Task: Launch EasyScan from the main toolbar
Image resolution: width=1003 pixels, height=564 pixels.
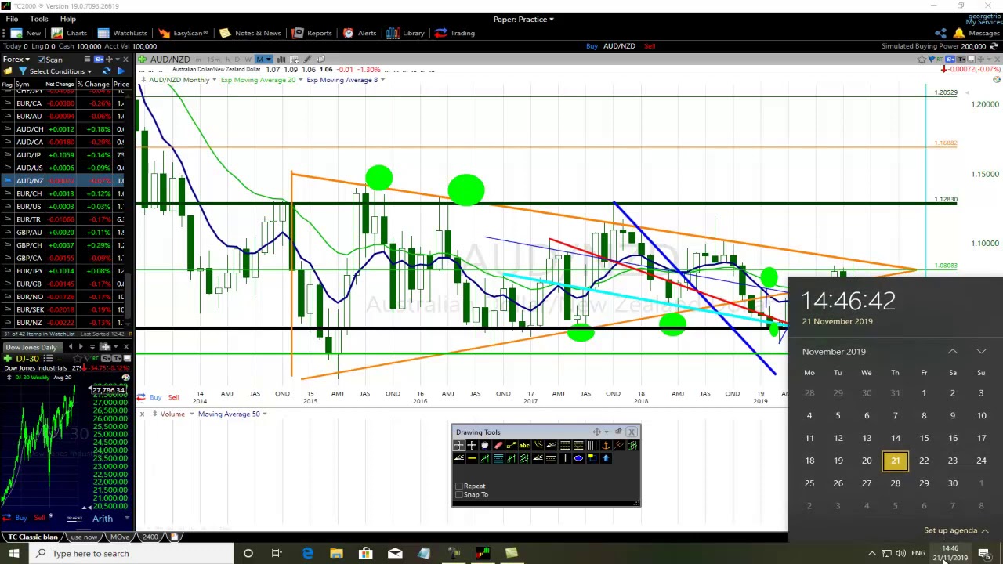Action: click(183, 33)
